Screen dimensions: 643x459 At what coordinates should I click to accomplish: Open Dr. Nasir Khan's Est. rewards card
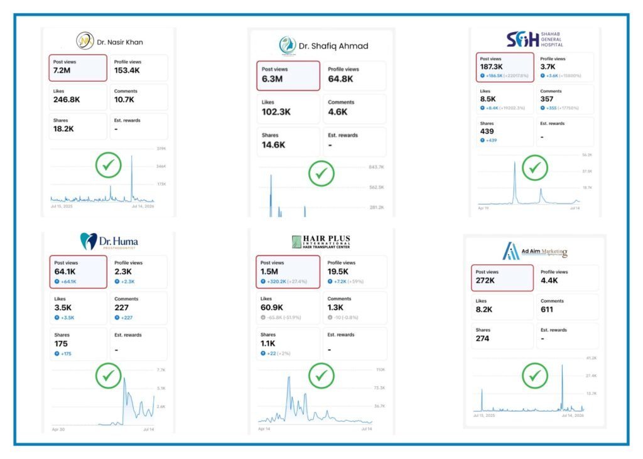coord(139,126)
